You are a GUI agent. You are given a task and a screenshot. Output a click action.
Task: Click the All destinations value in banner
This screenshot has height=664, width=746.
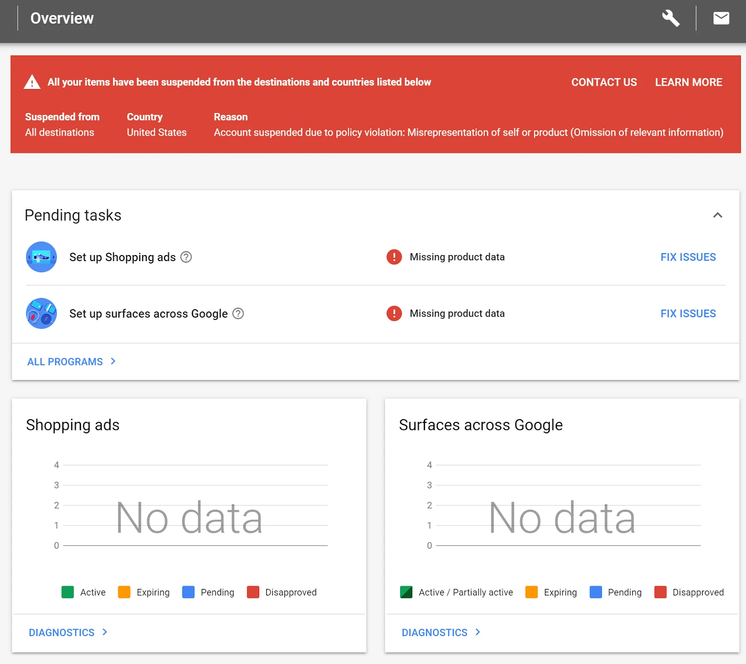point(60,132)
